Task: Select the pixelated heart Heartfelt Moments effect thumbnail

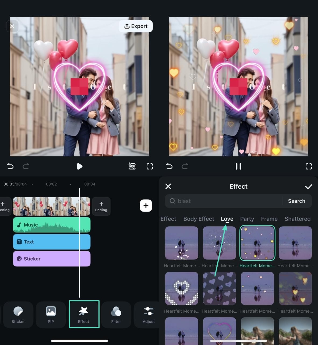Action: [x=182, y=288]
